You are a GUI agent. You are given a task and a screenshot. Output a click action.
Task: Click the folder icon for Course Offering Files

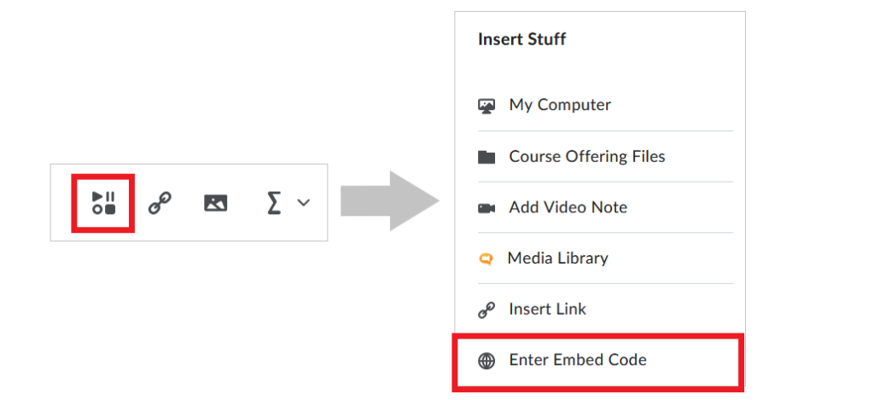tap(487, 157)
